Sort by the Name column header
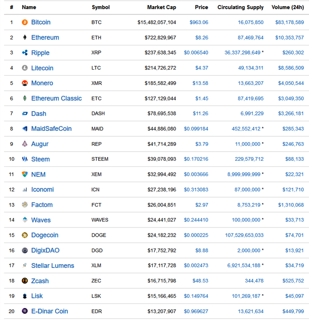Viewport: 309px width, 320px height. coord(29,7)
